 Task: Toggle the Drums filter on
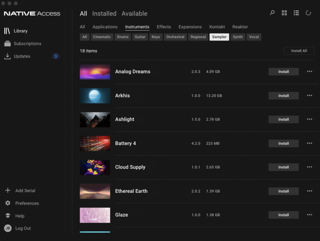click(x=123, y=37)
